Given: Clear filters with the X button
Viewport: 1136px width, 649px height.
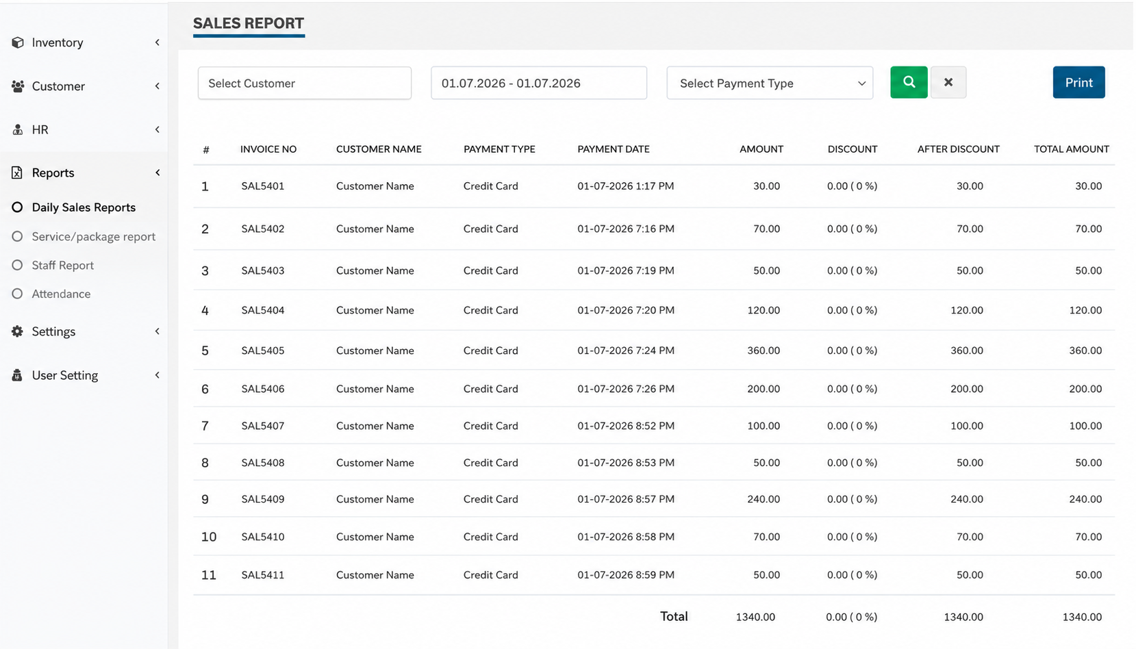Looking at the screenshot, I should pyautogui.click(x=948, y=82).
